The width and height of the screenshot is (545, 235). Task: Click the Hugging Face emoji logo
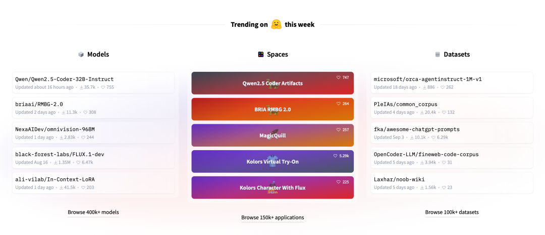click(x=277, y=24)
